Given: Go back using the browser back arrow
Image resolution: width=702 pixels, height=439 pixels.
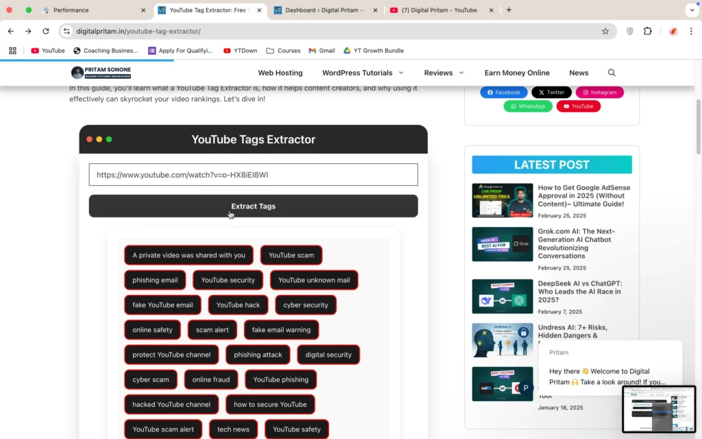Looking at the screenshot, I should point(11,32).
